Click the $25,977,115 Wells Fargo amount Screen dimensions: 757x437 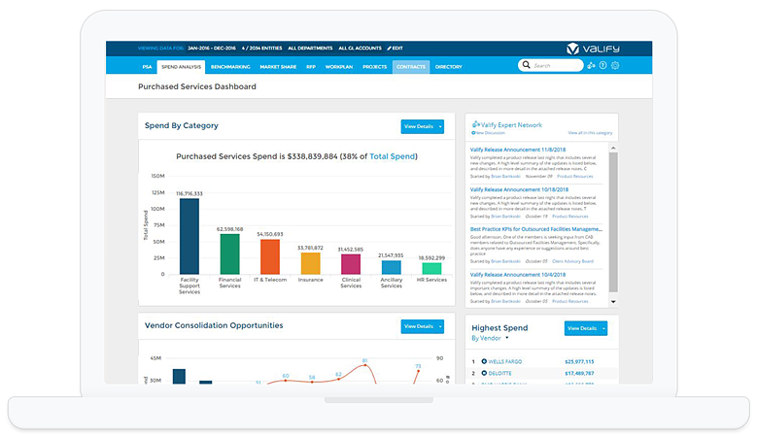coord(579,361)
